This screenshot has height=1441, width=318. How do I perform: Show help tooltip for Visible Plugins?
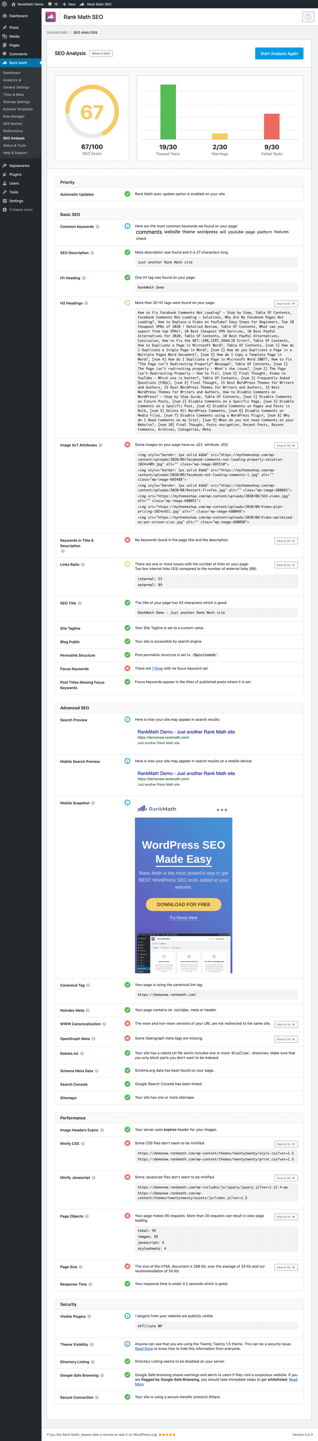[x=89, y=1316]
